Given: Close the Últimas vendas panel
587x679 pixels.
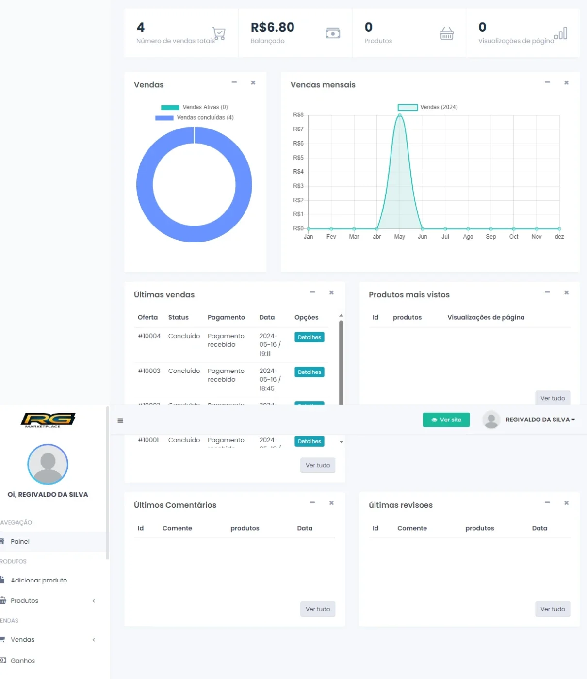Looking at the screenshot, I should pos(331,292).
